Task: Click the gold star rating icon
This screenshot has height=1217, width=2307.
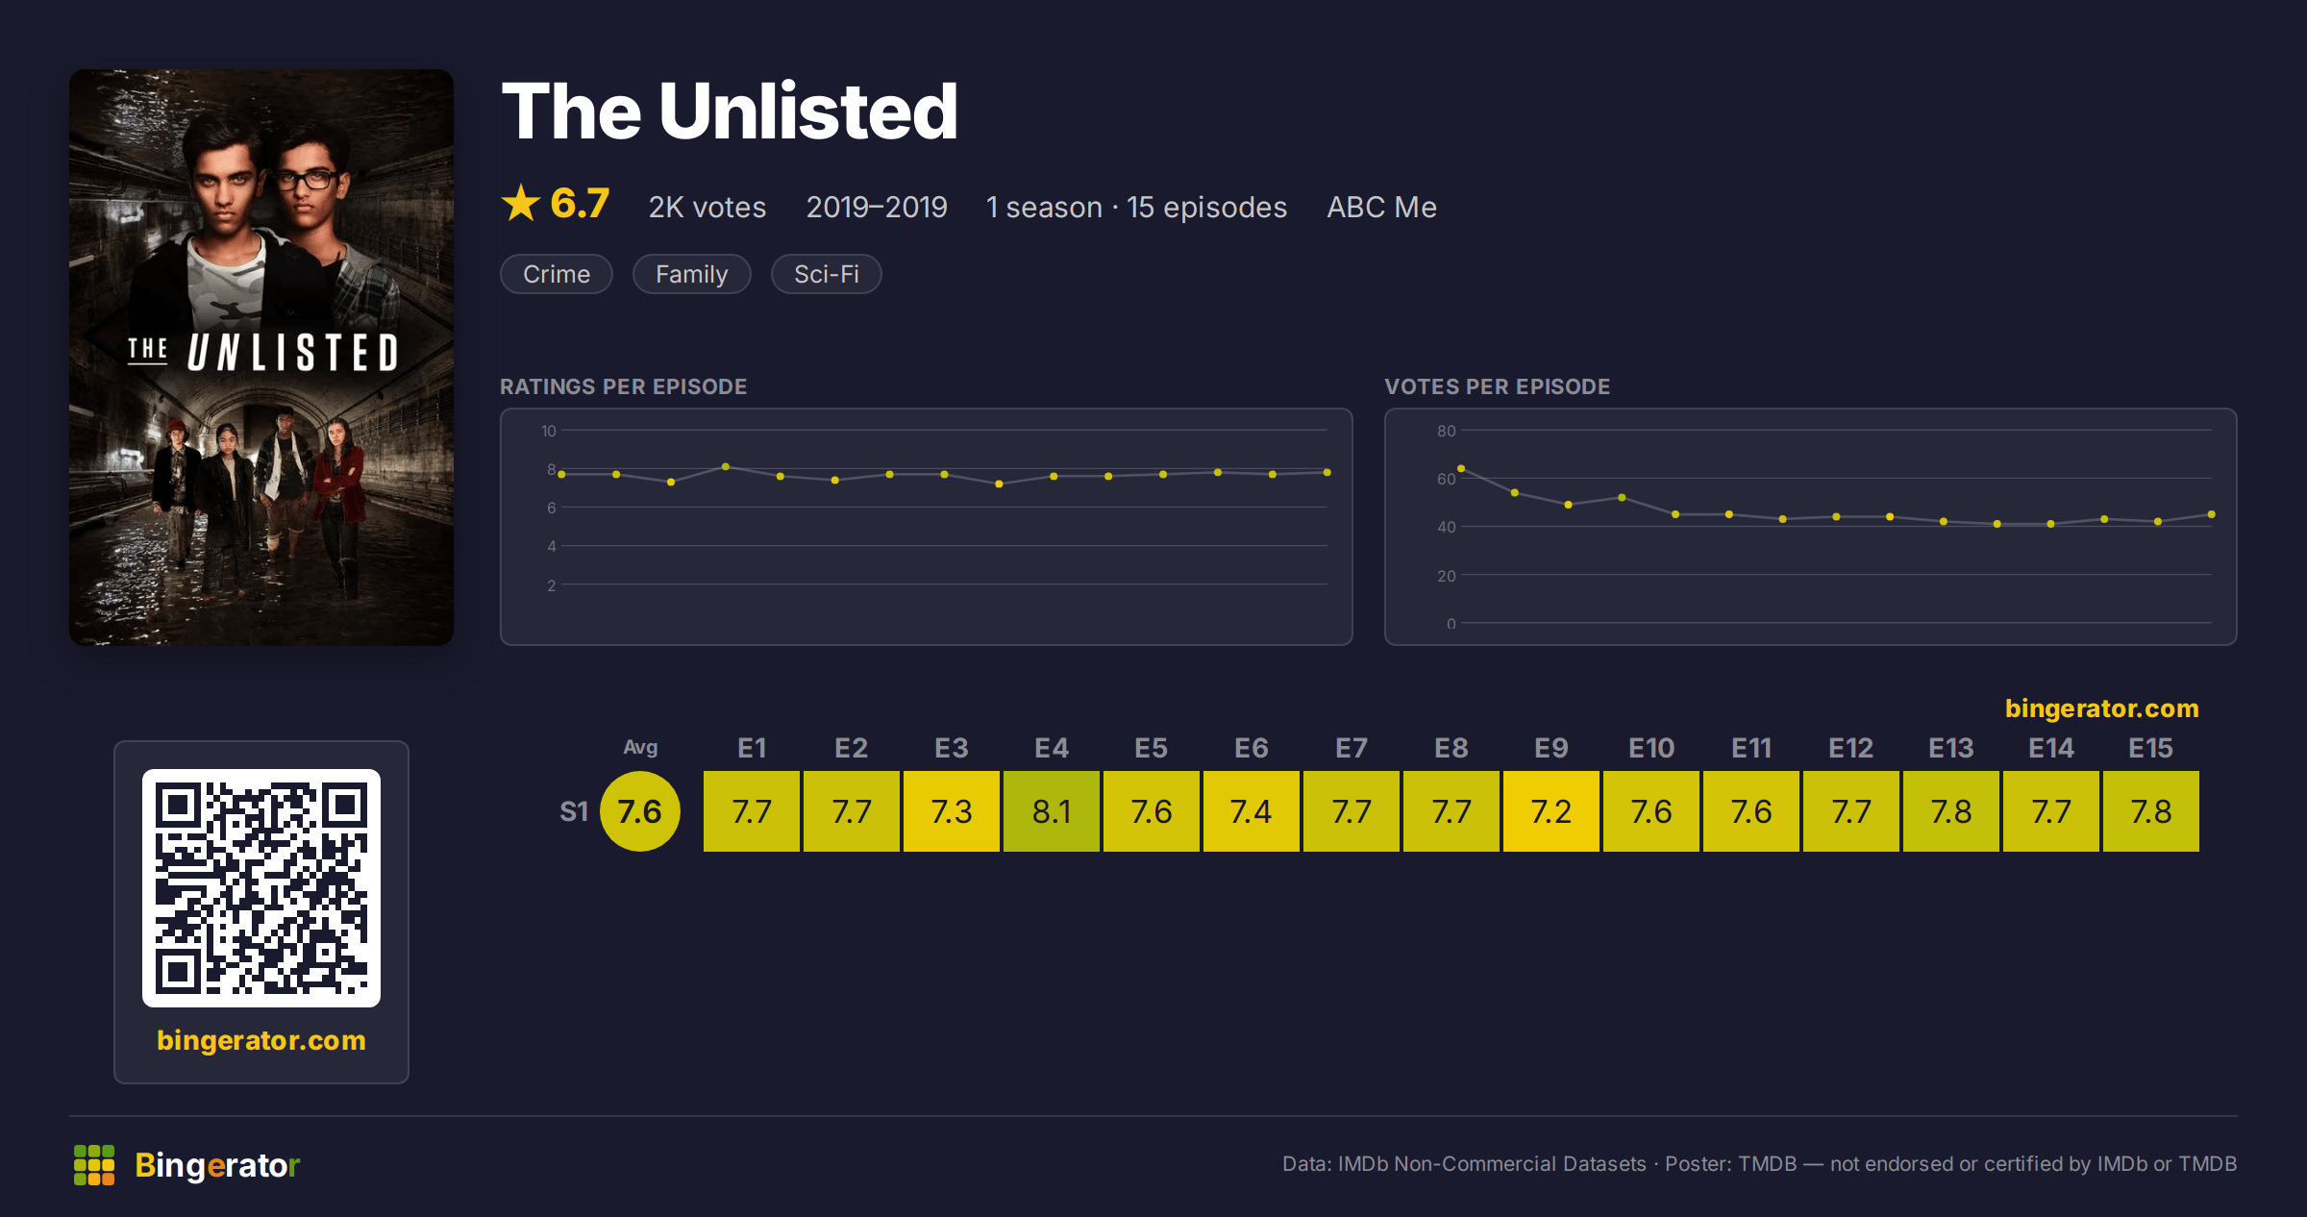Action: (x=521, y=203)
